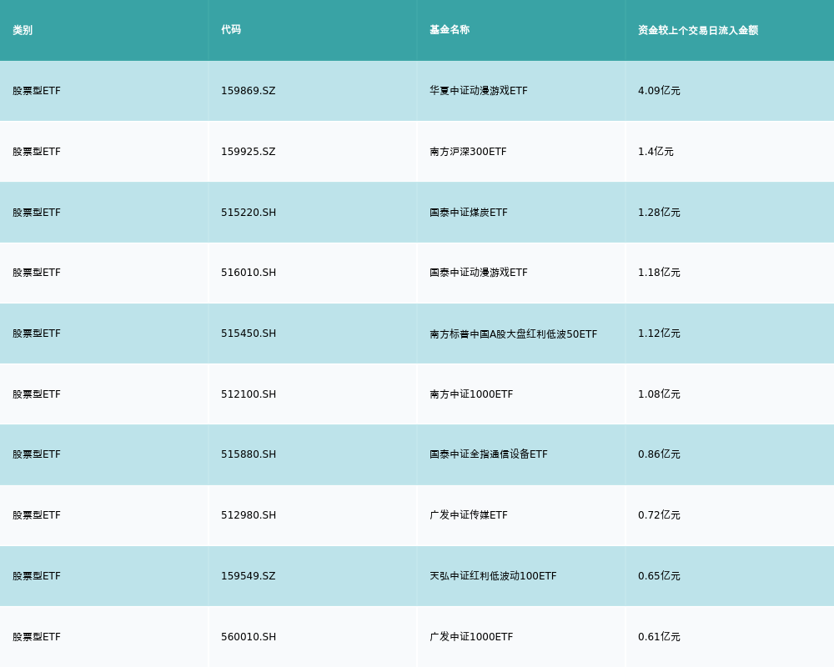Click fund name 华夏中证动漫游戏ETF
This screenshot has height=667, width=834.
pyautogui.click(x=479, y=91)
